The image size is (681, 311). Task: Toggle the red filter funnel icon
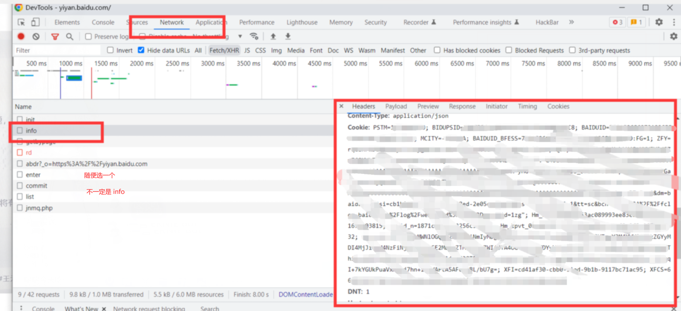pyautogui.click(x=55, y=36)
